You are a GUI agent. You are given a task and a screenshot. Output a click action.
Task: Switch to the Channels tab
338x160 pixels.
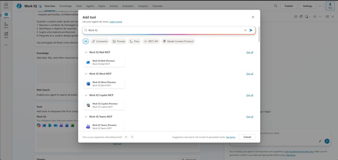157,6
